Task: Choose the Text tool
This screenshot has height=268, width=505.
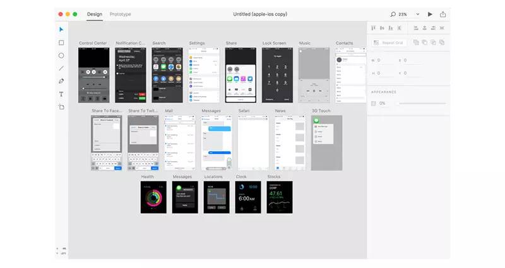Action: coord(61,94)
